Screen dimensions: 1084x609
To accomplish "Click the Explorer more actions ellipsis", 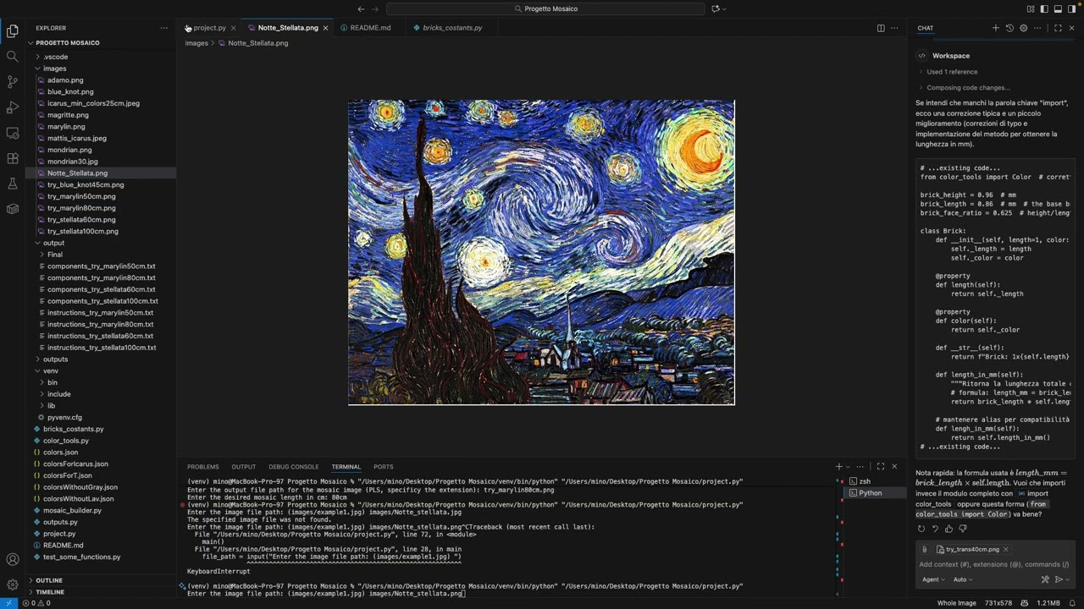I will click(x=164, y=28).
